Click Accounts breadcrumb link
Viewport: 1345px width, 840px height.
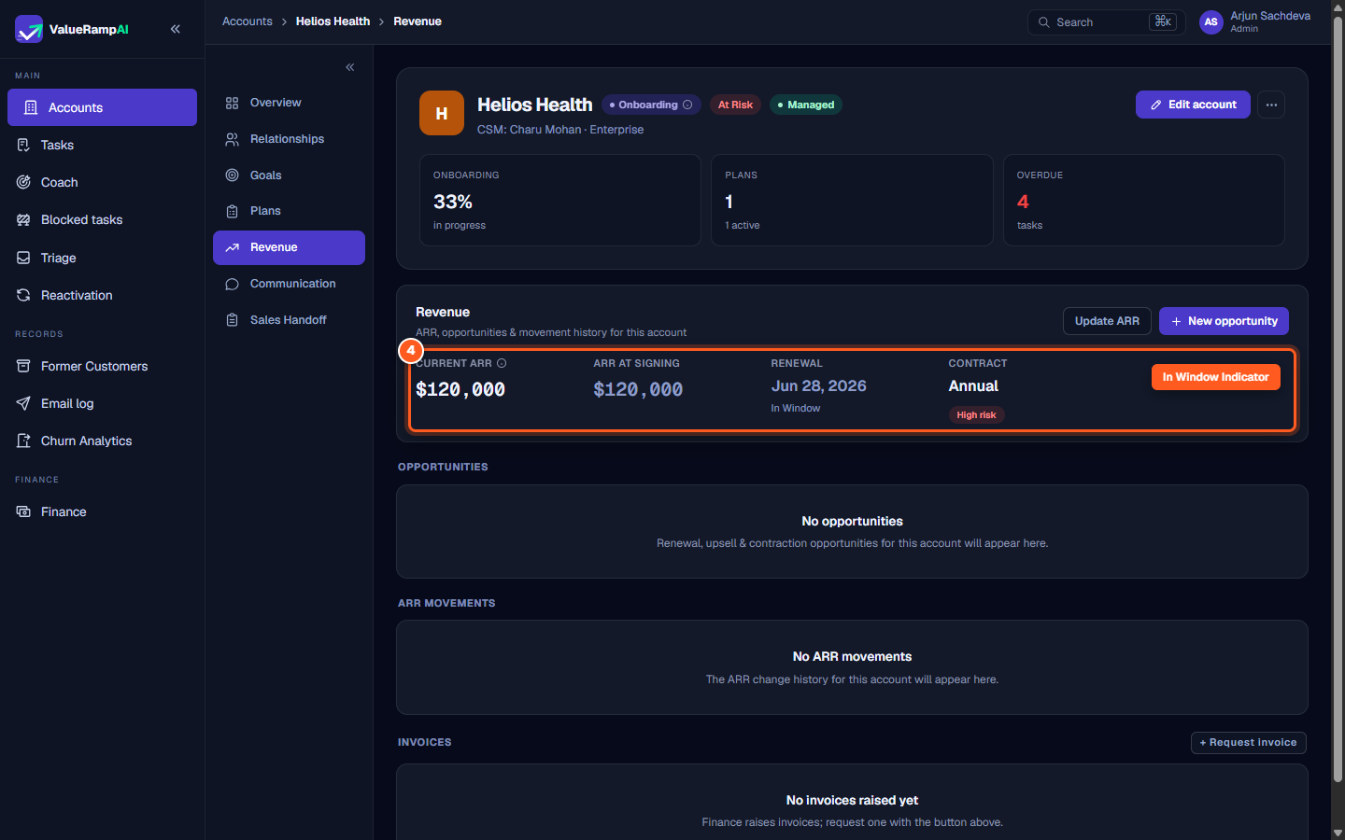[248, 21]
